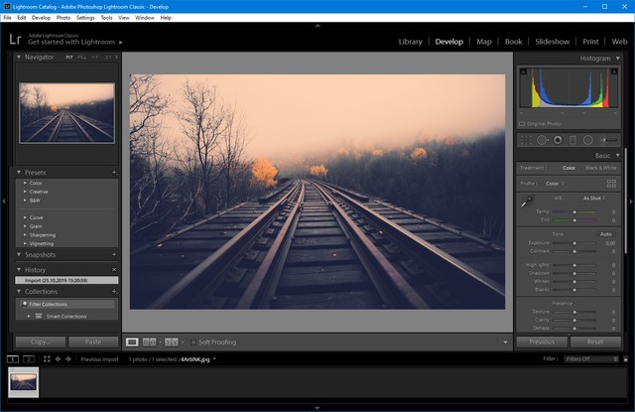This screenshot has width=635, height=412.
Task: Open the Develop menu
Action: pyautogui.click(x=41, y=18)
